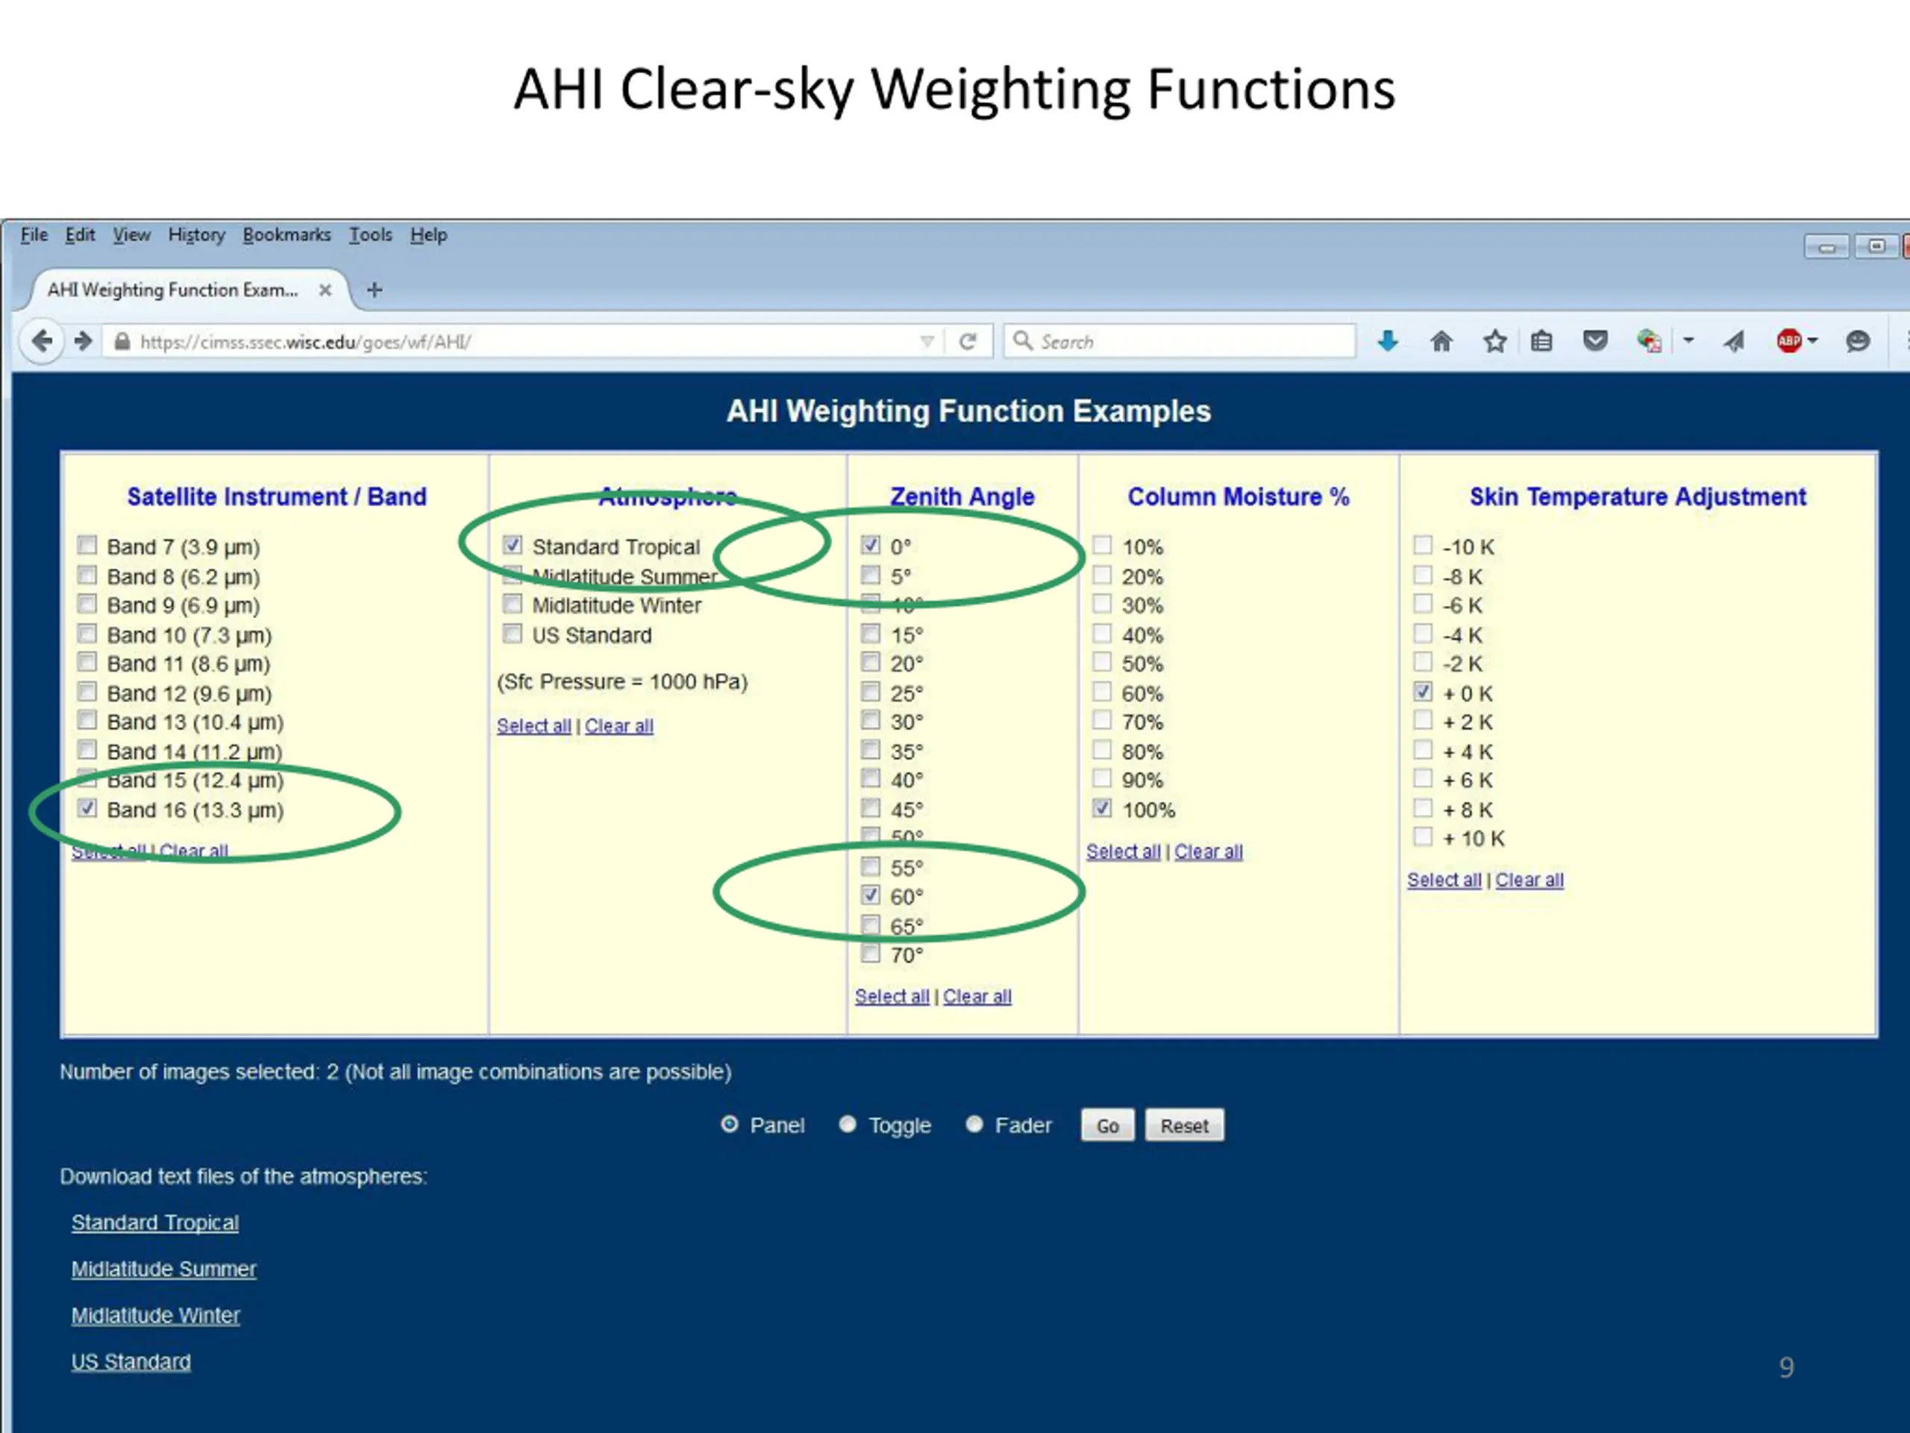The height and width of the screenshot is (1433, 1910).
Task: Click the browser Forward arrow button
Action: [83, 341]
